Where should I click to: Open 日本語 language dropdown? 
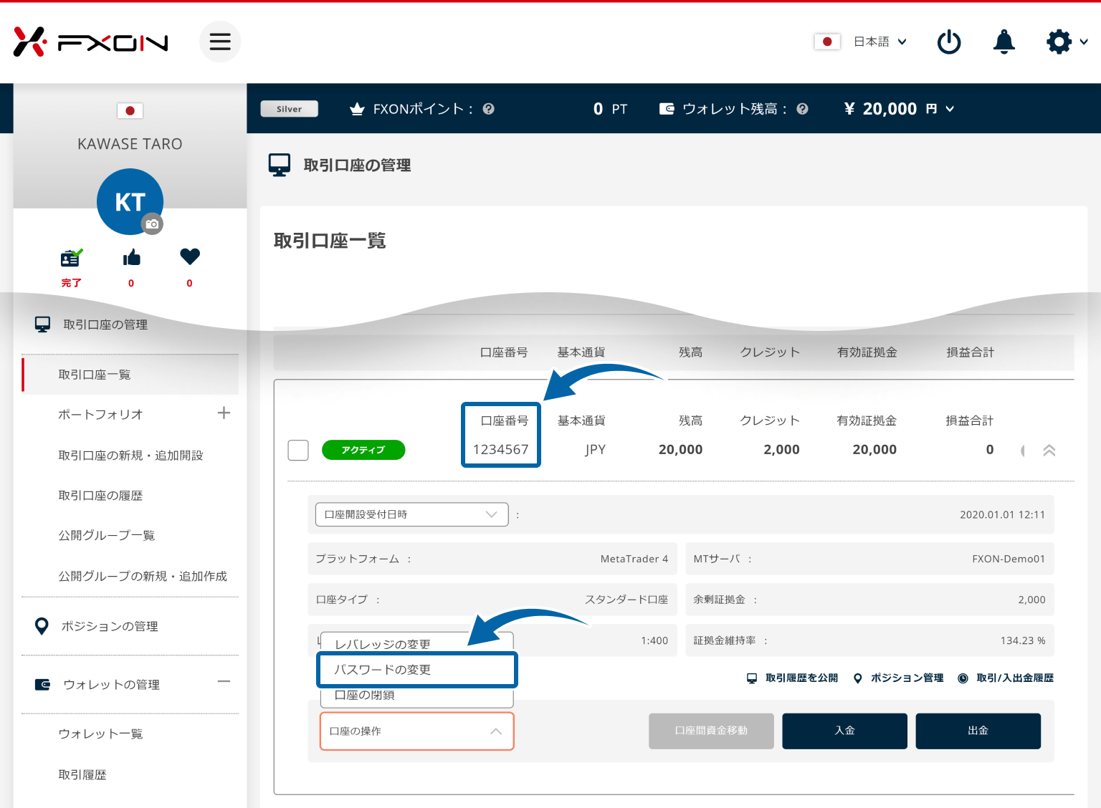pos(880,42)
